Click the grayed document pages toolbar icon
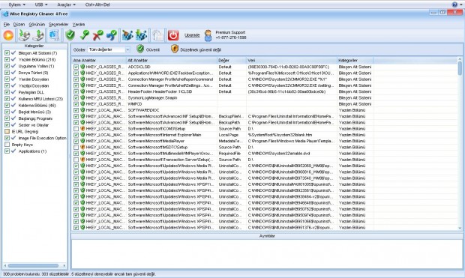This screenshot has height=278, width=465. (x=157, y=35)
